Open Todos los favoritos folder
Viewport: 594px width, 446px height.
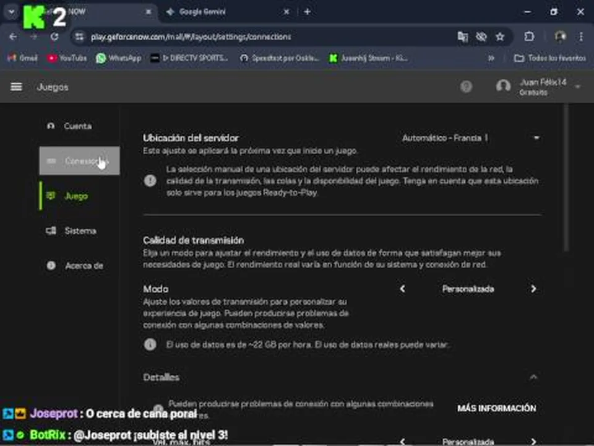point(549,58)
